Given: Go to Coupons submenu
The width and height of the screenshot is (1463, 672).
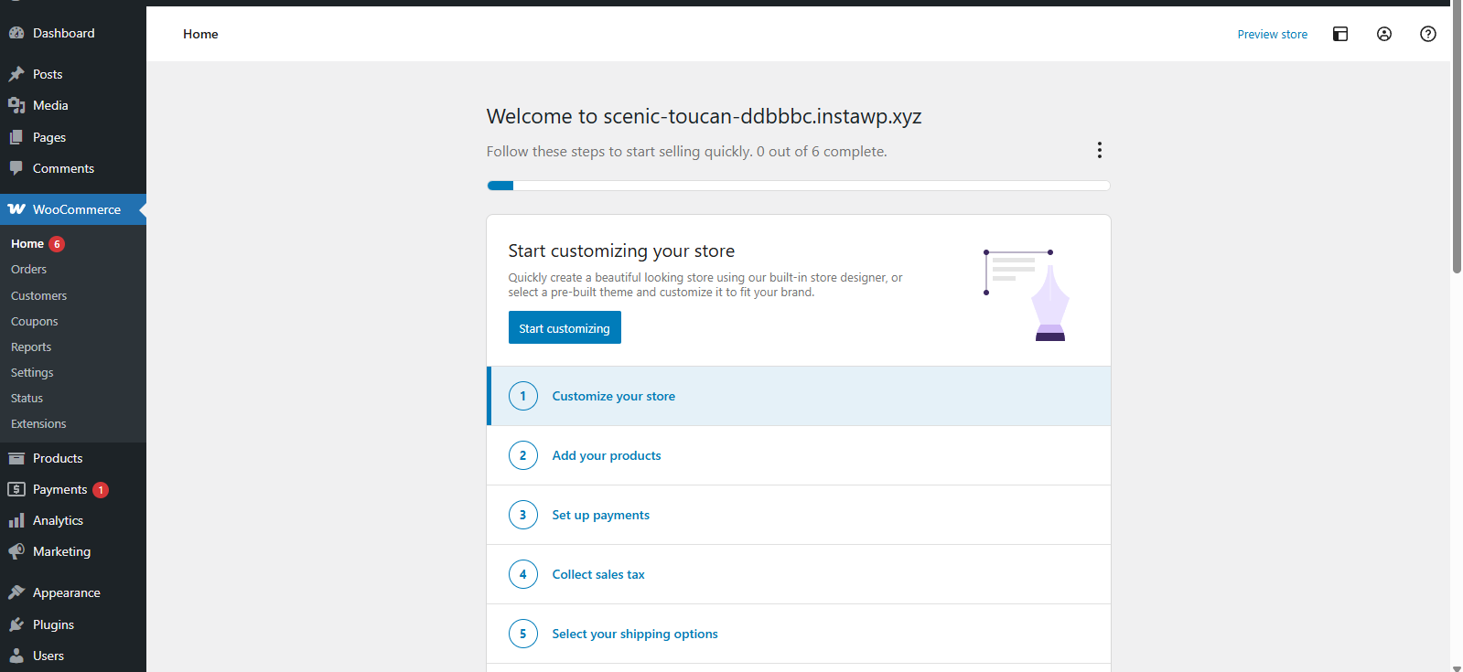Looking at the screenshot, I should (73, 322).
